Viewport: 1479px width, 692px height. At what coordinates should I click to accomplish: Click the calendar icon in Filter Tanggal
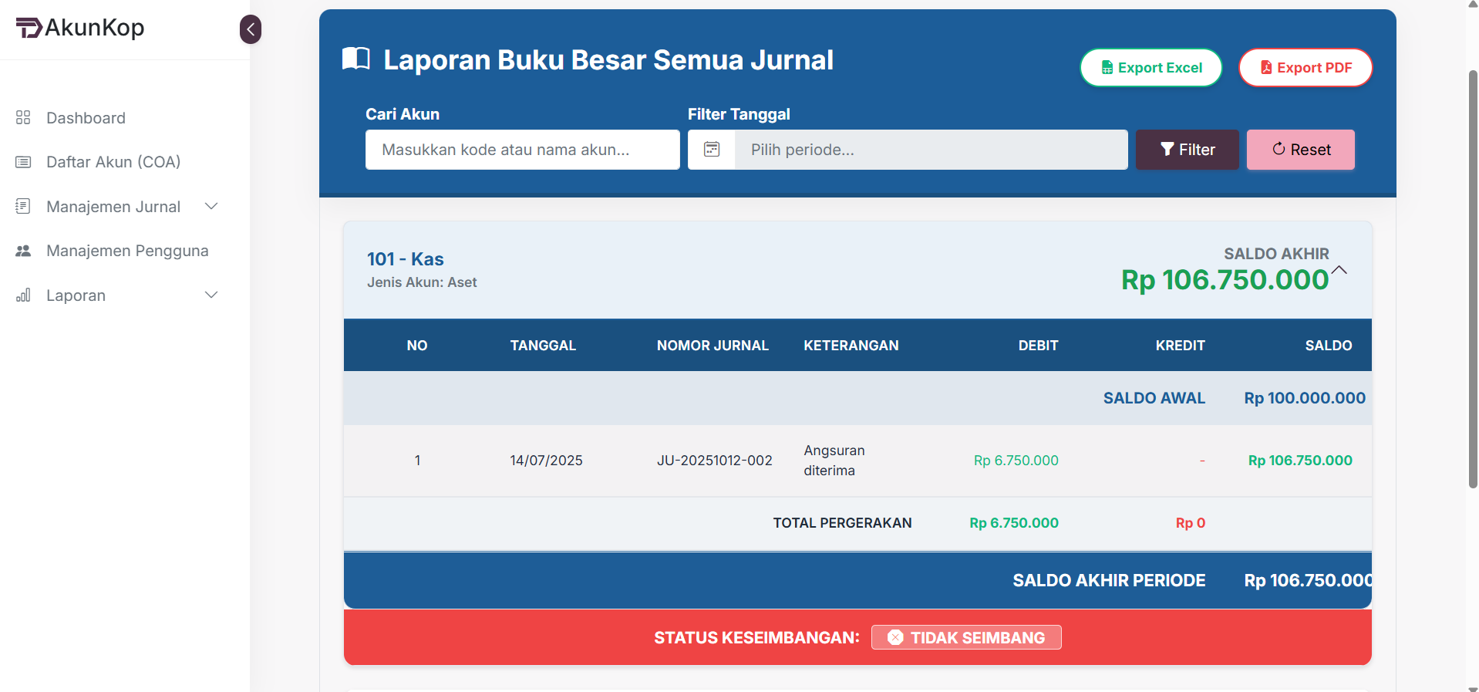712,149
